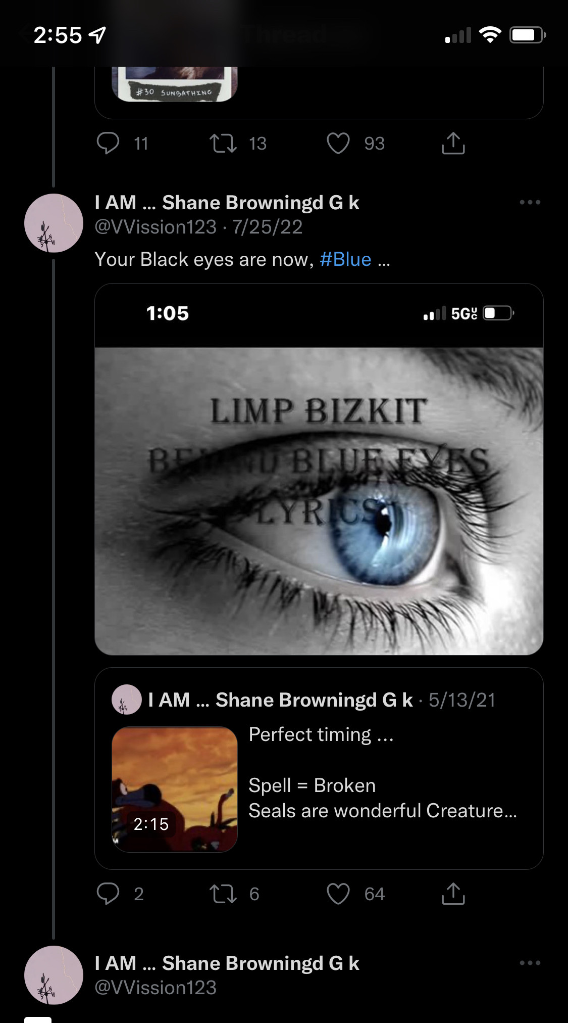Open the #Blue hashtag link

(345, 259)
